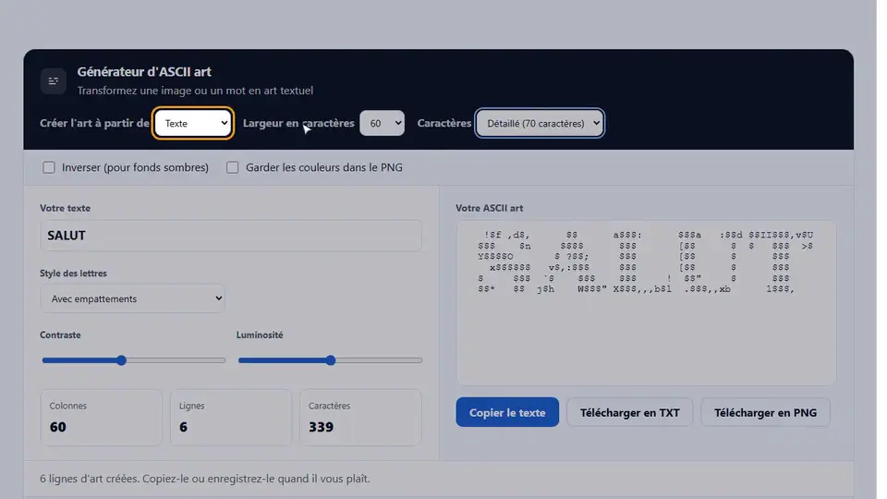The width and height of the screenshot is (887, 499).
Task: Click the Inverser (pour fonds sombres) label text
Action: 135,167
